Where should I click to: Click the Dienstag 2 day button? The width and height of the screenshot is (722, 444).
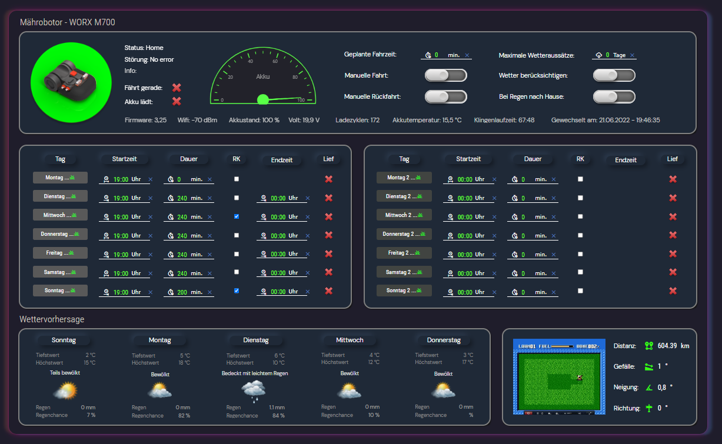click(404, 196)
